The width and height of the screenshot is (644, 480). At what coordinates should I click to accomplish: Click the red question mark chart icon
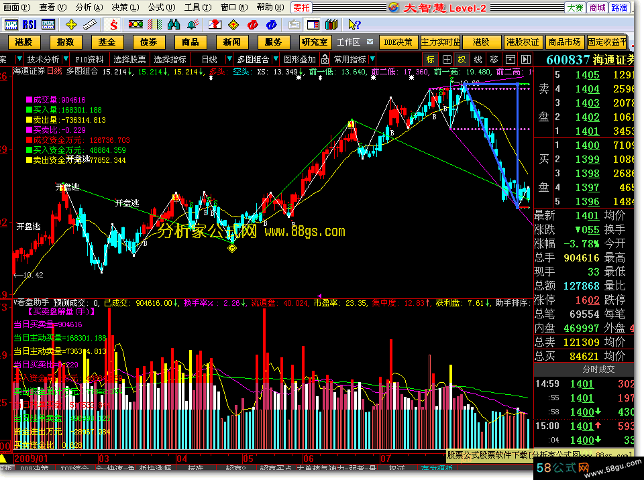coord(215,25)
